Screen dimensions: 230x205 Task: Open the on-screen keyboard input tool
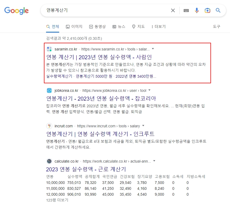[x=186, y=10]
